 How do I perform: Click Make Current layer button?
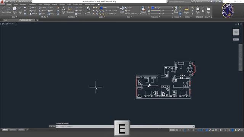click(x=111, y=11)
